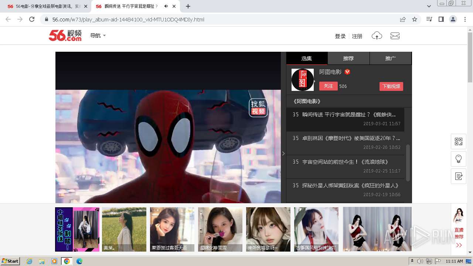Click the 阿图电影 channel avatar
Screen dimensions: 473x266
click(x=303, y=80)
